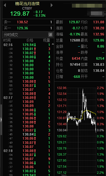Click 内盘 value 6254

(x=100, y=58)
